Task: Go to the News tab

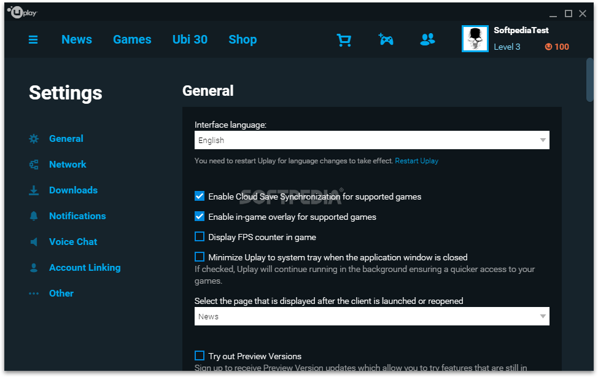Action: pos(77,39)
